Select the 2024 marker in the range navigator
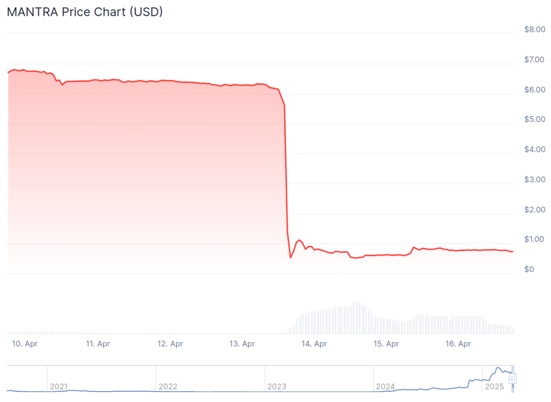 [x=385, y=386]
